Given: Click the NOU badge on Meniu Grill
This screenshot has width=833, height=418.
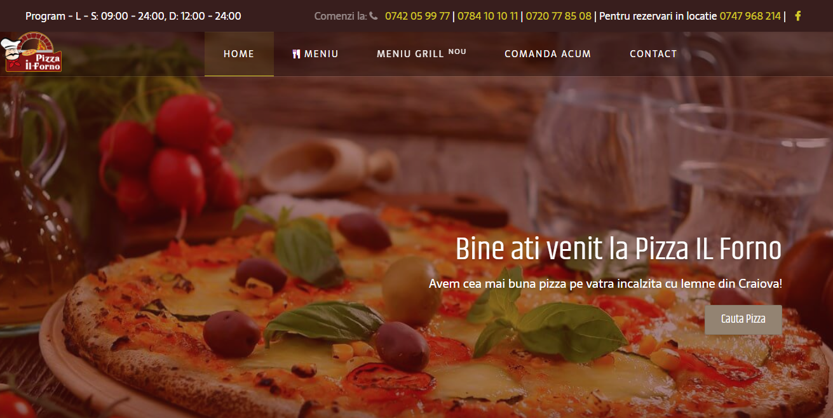Looking at the screenshot, I should point(457,51).
